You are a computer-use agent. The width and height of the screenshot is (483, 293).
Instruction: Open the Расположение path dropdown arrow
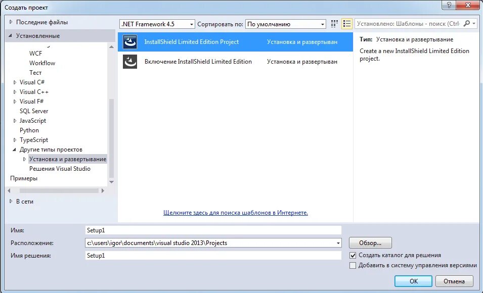[338, 243]
